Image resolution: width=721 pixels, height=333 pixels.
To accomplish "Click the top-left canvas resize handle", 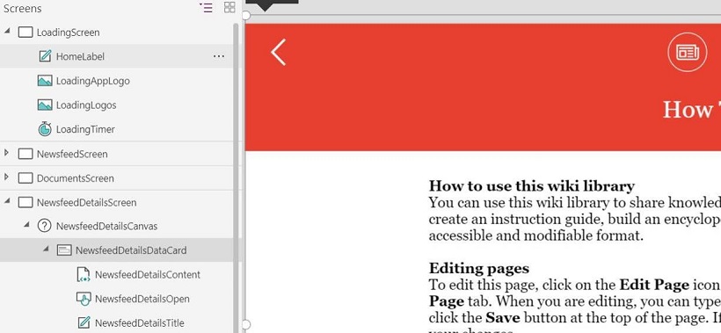I will pos(246,16).
